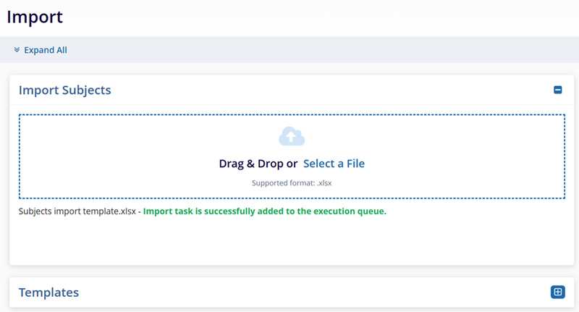The width and height of the screenshot is (579, 312).
Task: Click the "Supported format: .xlsx" hint text
Action: [292, 183]
